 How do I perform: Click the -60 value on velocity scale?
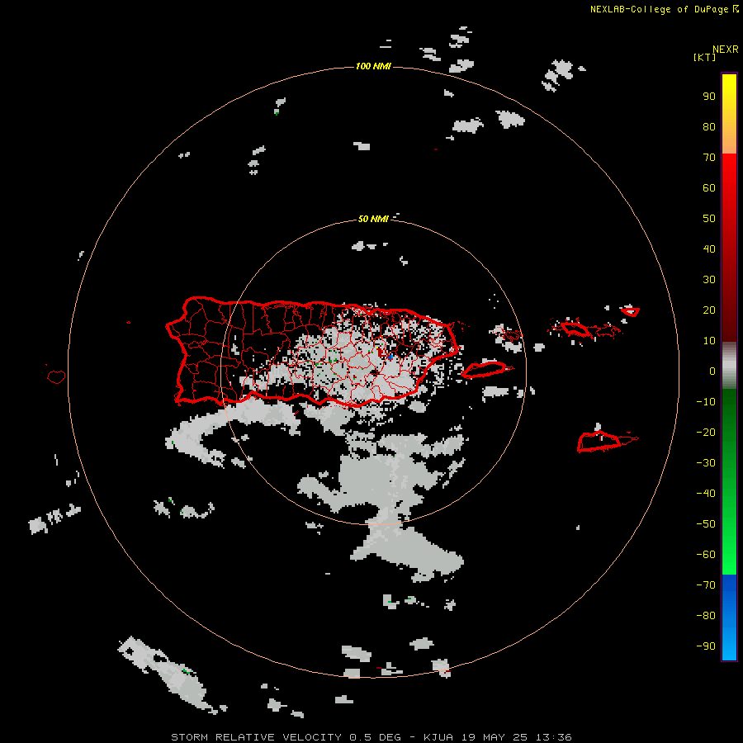(x=706, y=555)
